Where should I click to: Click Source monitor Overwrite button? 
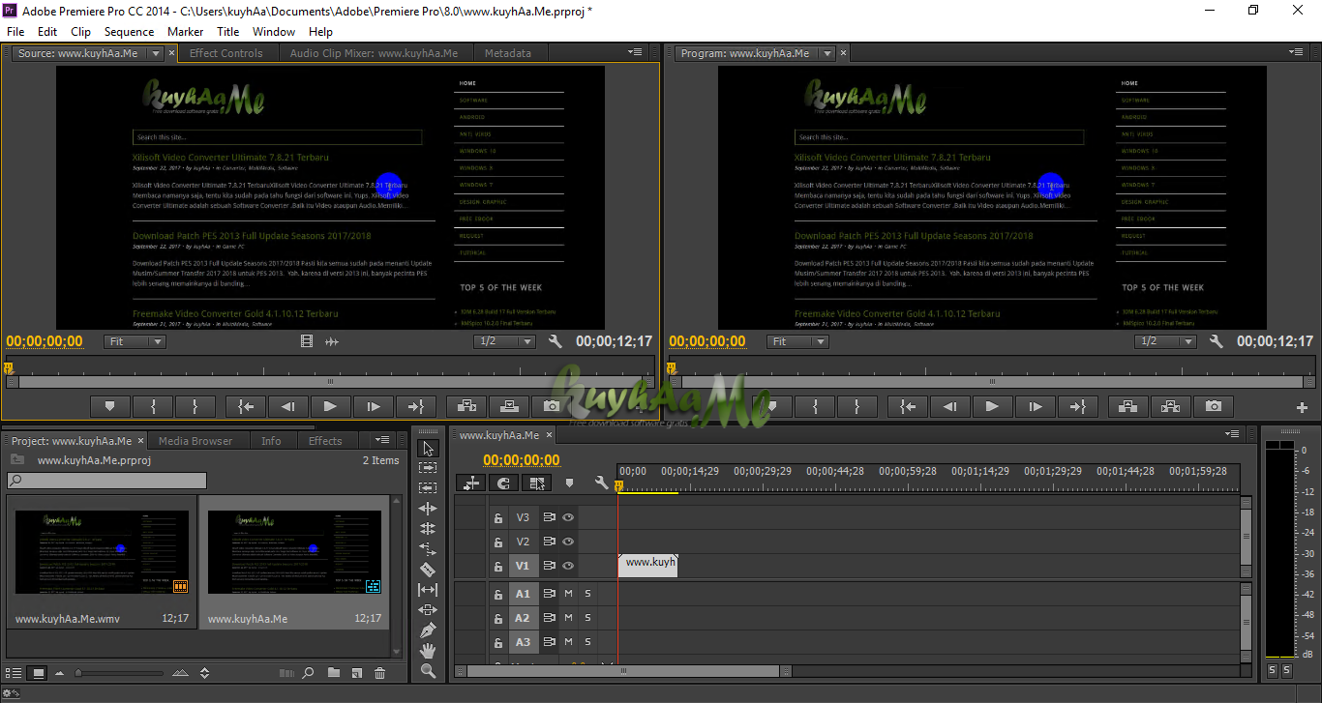508,407
